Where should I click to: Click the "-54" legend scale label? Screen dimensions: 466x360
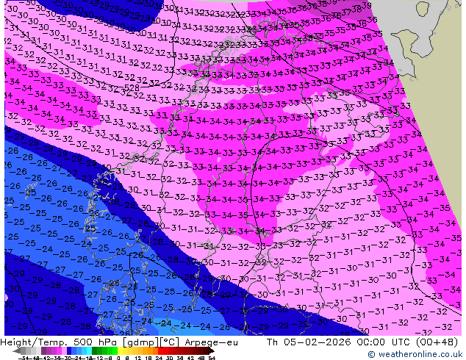click(24, 358)
